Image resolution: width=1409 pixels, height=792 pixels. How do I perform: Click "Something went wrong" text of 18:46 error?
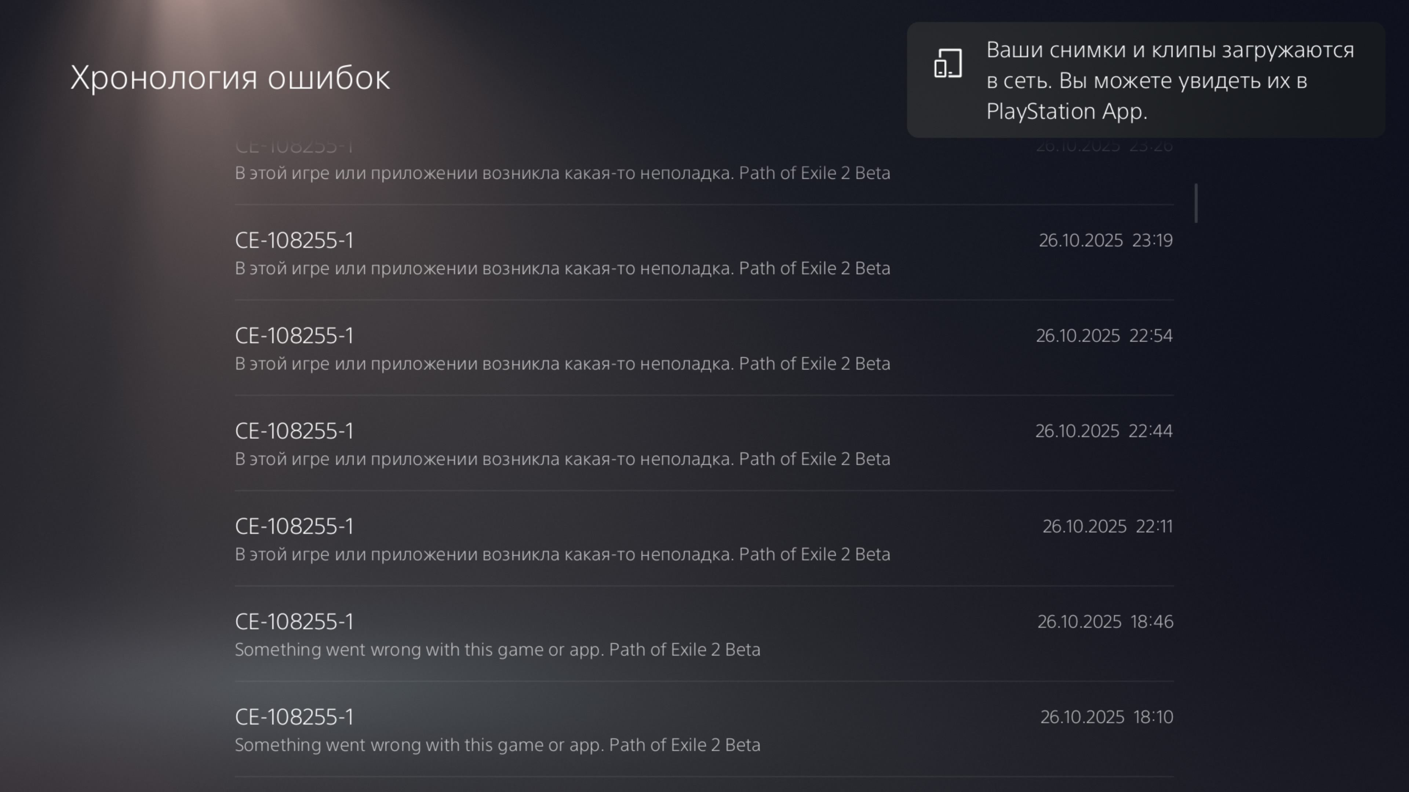(x=497, y=650)
